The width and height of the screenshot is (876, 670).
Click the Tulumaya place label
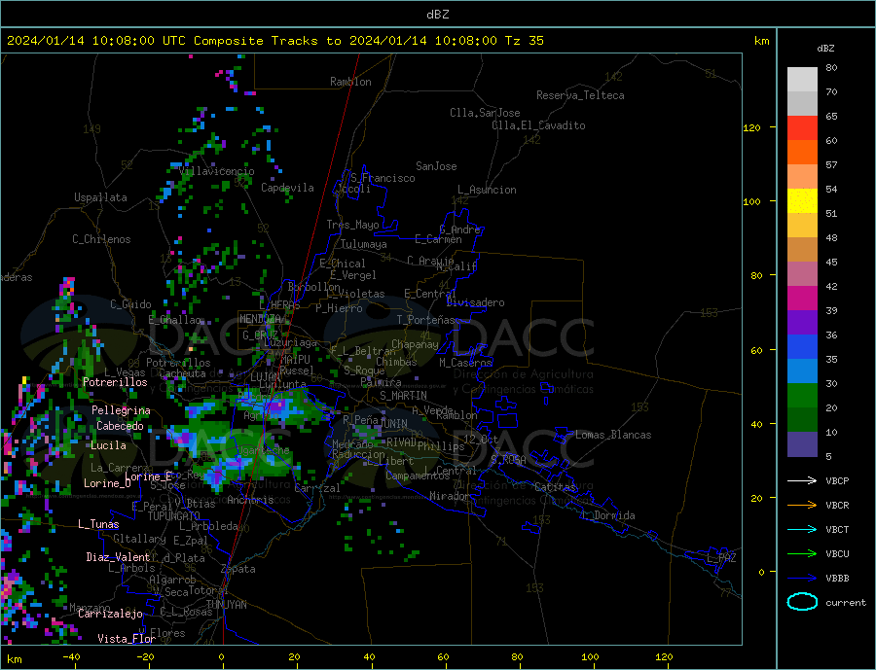tap(364, 244)
